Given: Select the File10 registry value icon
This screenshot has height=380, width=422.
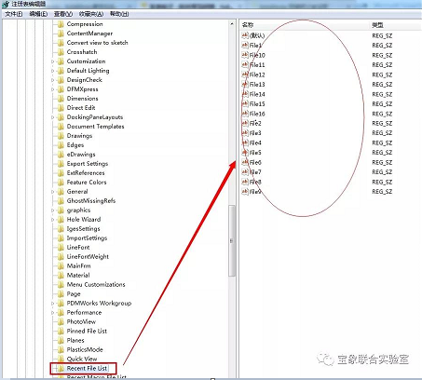Looking at the screenshot, I should pos(245,55).
